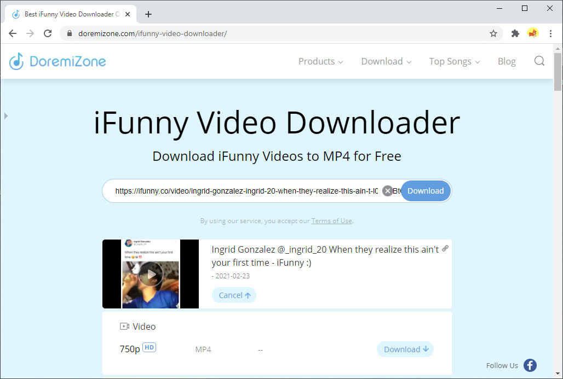
Task: Expand the Top Songs dropdown
Action: pyautogui.click(x=454, y=61)
